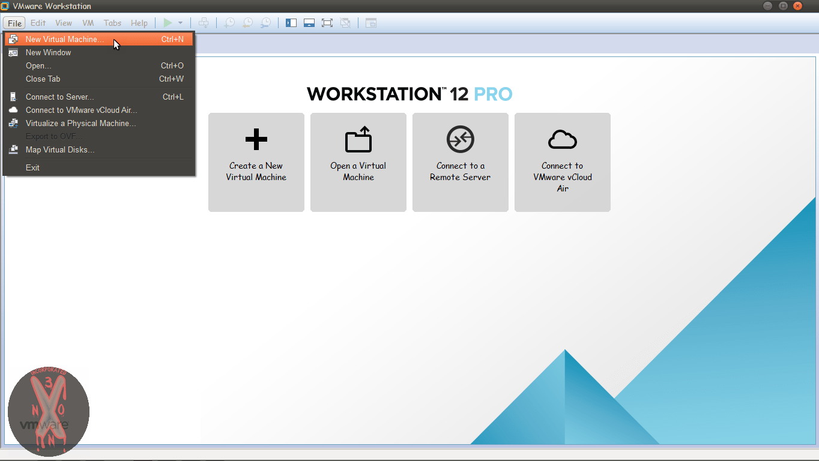Choose New Window from File menu
The image size is (819, 461).
tap(99, 52)
